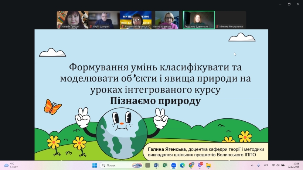Open the УКР keyboard language switcher

(266, 165)
